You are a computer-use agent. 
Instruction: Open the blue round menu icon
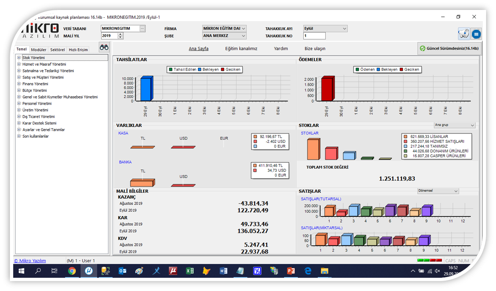[x=476, y=34]
